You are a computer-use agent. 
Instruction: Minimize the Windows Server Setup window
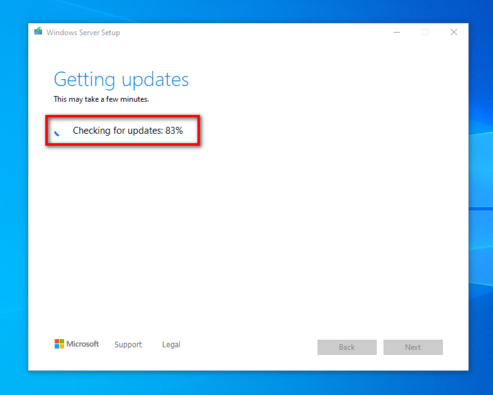point(397,33)
